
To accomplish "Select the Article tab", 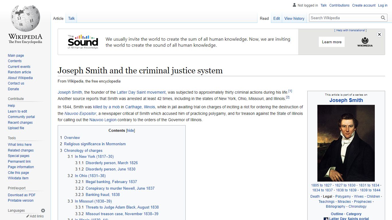I will [x=58, y=18].
